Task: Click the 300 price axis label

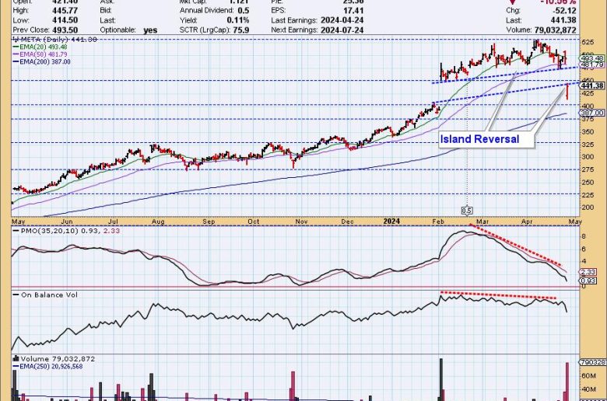Action: 588,157
